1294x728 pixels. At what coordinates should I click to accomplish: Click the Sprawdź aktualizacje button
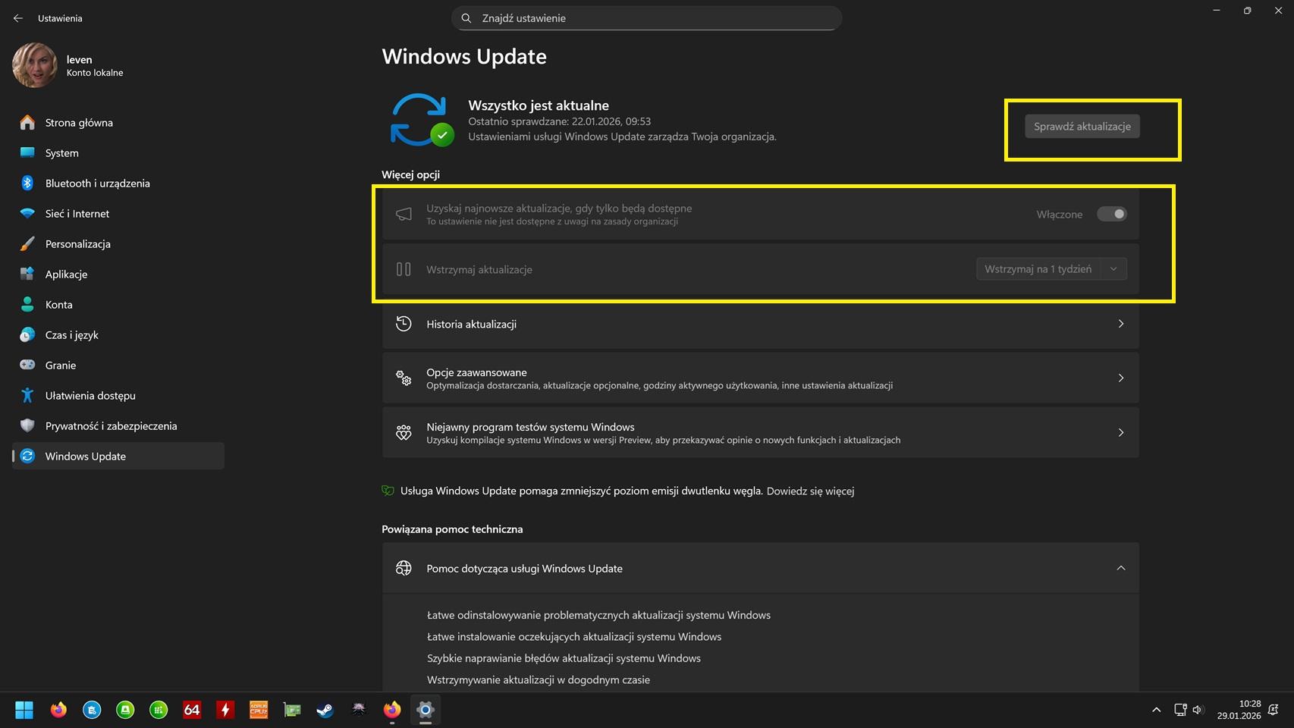point(1082,127)
